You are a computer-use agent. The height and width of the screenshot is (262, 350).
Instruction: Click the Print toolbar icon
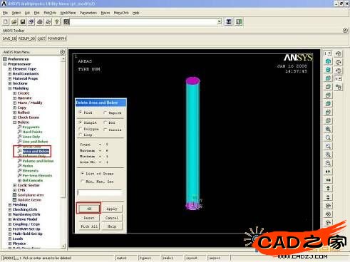click(x=40, y=22)
